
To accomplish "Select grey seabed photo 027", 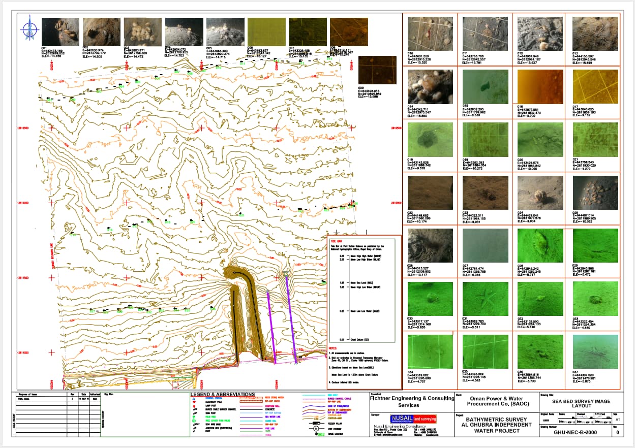I will coord(485,246).
